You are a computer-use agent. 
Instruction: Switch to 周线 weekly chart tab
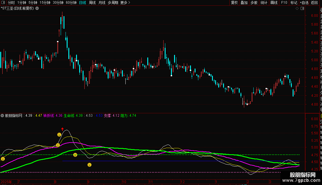(x=92, y=3)
